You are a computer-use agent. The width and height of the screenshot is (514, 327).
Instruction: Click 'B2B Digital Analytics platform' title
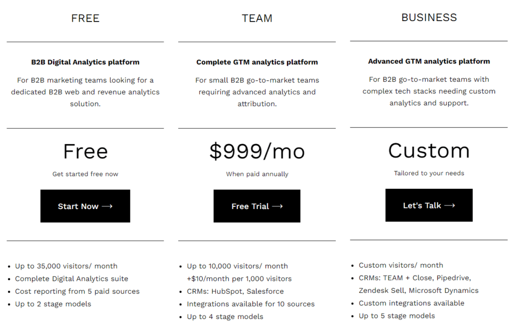[x=85, y=62]
